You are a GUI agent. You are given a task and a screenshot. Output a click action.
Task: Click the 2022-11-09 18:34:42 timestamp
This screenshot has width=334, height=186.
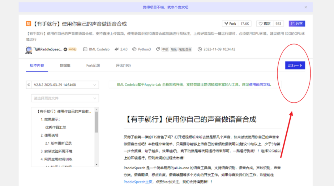[219, 49]
